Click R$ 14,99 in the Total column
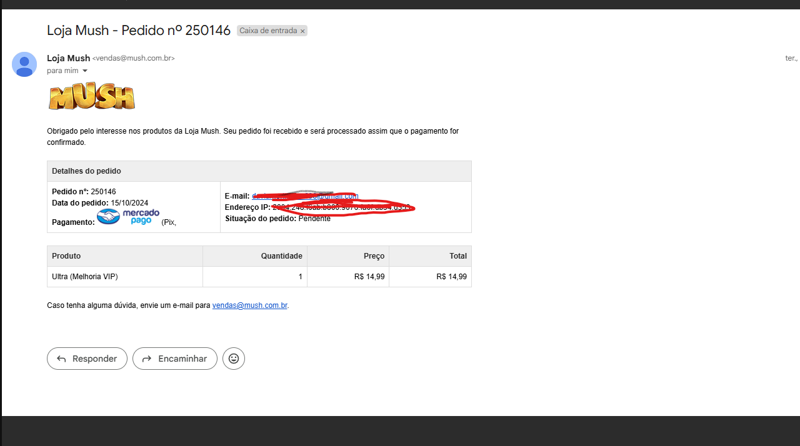This screenshot has width=800, height=446. [x=452, y=277]
